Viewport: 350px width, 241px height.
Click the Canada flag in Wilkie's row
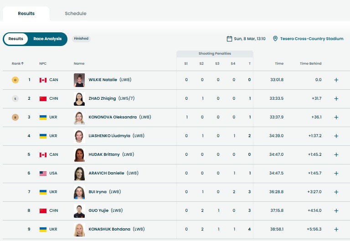pos(43,80)
